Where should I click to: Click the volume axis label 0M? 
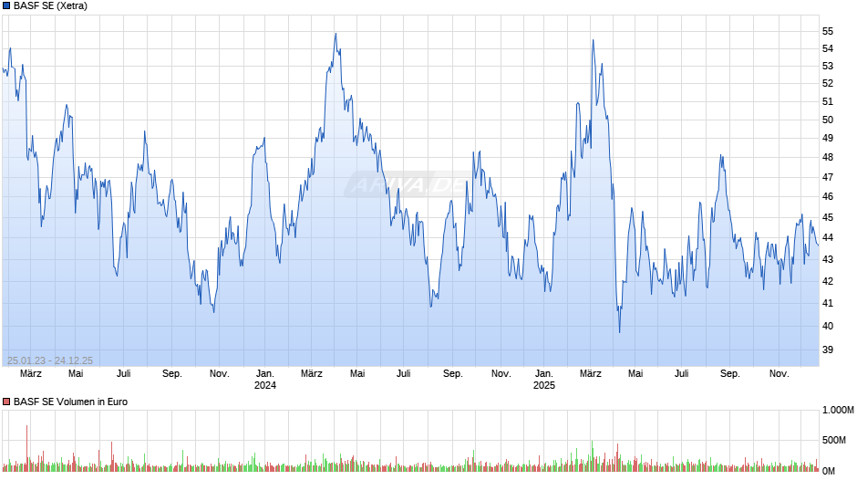(x=829, y=471)
